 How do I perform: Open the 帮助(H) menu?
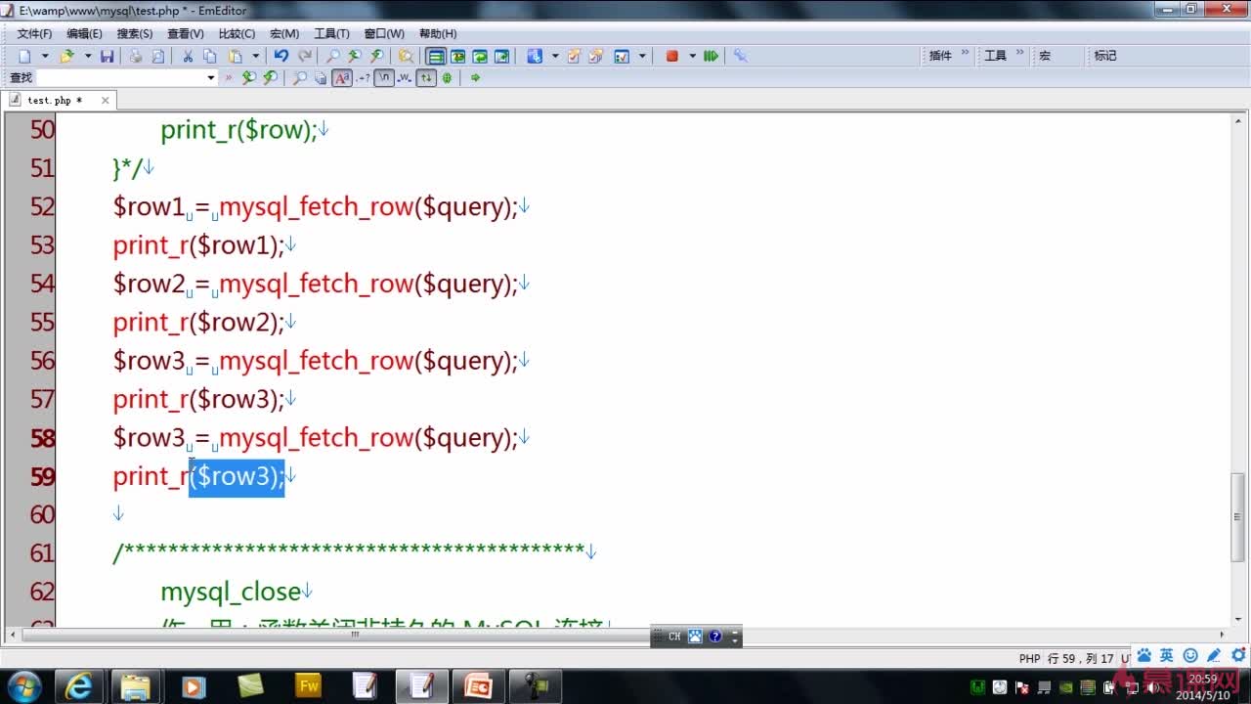coord(438,33)
